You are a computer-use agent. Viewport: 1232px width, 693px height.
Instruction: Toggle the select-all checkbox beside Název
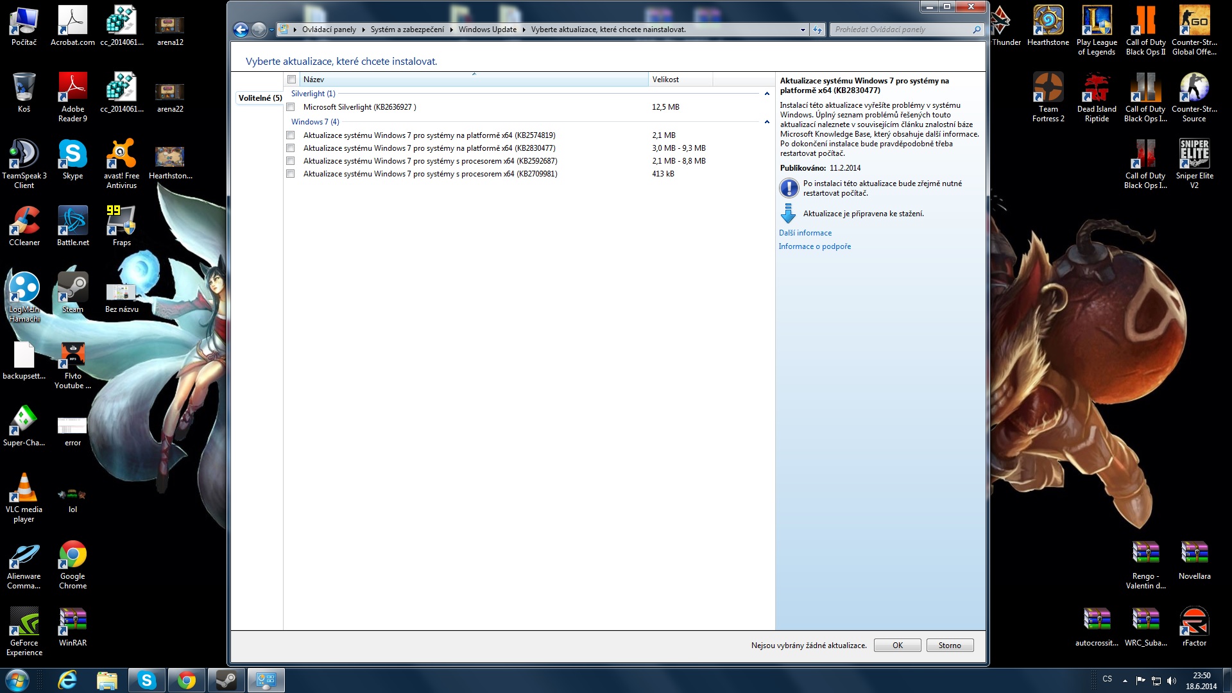[x=292, y=80]
